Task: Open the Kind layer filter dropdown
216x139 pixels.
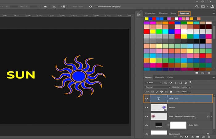Action: (155, 83)
